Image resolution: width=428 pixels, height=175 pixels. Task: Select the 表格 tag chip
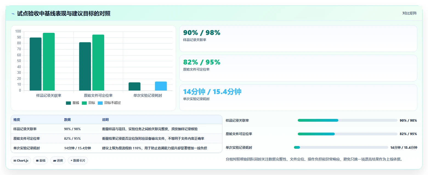click(41, 161)
